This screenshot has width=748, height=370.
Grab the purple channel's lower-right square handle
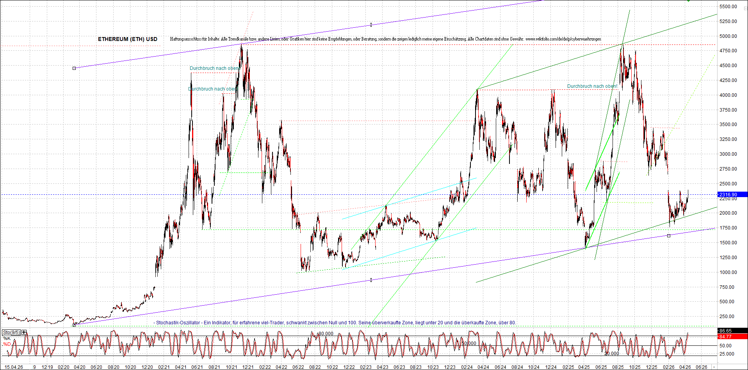pos(669,236)
